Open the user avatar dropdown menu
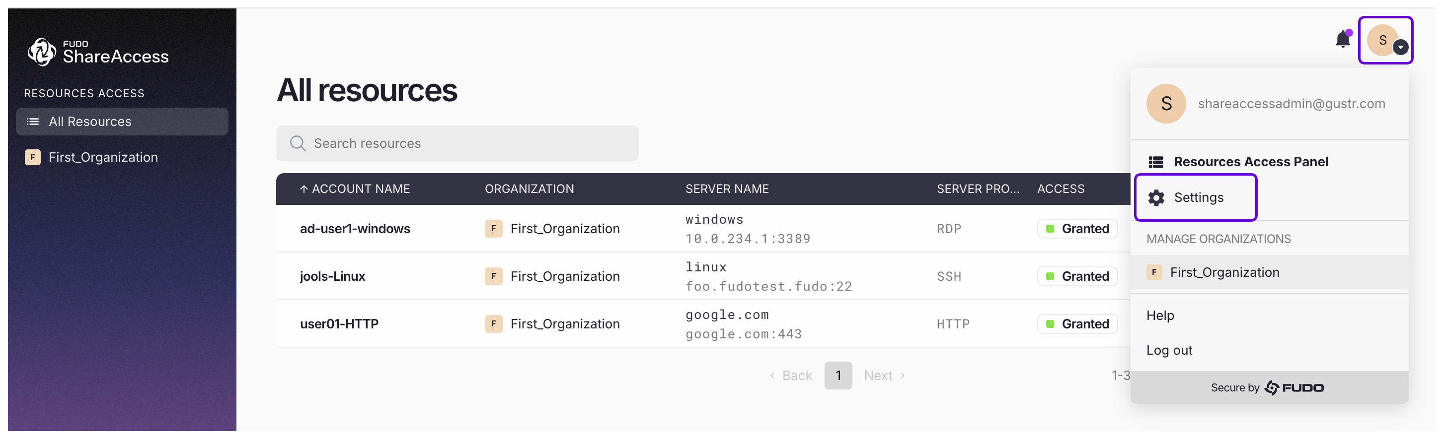Screen dimensions: 1443x443 tap(1385, 40)
